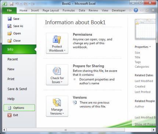Click the Excel logo in title bar

coord(4,4)
